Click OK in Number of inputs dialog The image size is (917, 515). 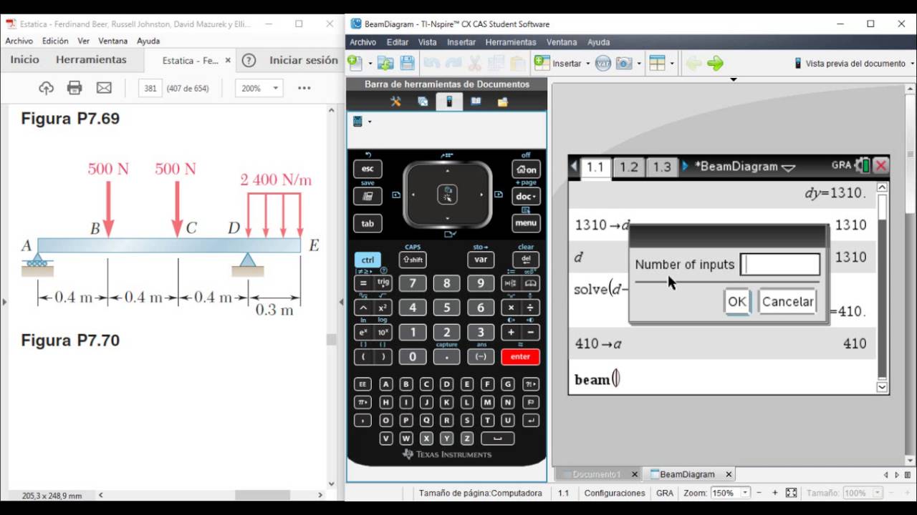[737, 301]
